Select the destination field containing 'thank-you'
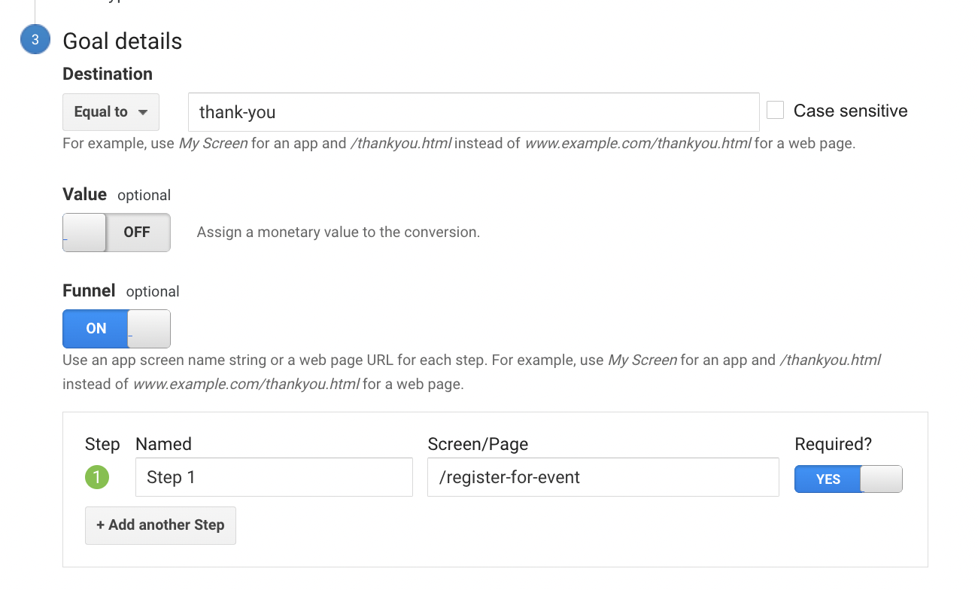This screenshot has width=978, height=590. pos(473,111)
